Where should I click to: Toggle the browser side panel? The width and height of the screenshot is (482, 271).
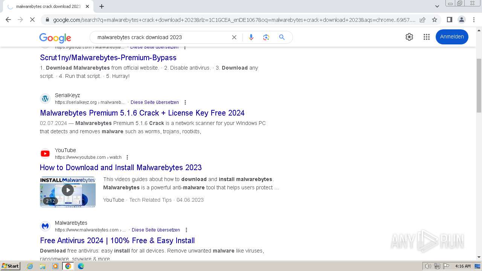(x=449, y=20)
